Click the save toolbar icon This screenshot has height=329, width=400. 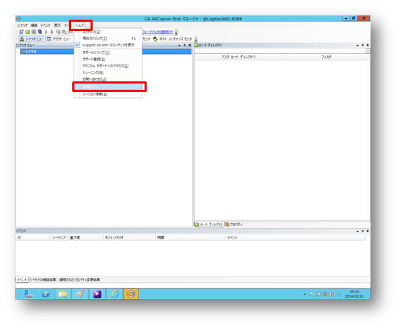[34, 32]
